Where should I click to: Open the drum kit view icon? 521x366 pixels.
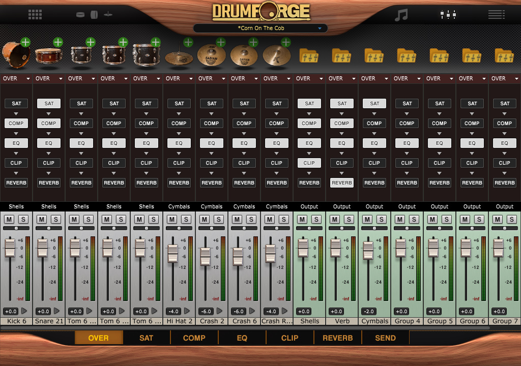94,15
